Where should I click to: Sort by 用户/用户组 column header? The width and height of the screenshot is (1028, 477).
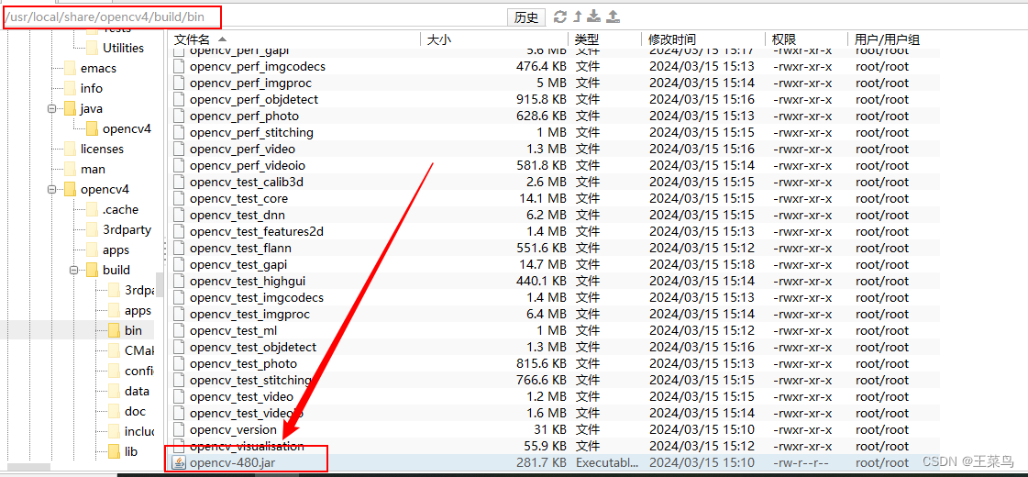[x=888, y=40]
